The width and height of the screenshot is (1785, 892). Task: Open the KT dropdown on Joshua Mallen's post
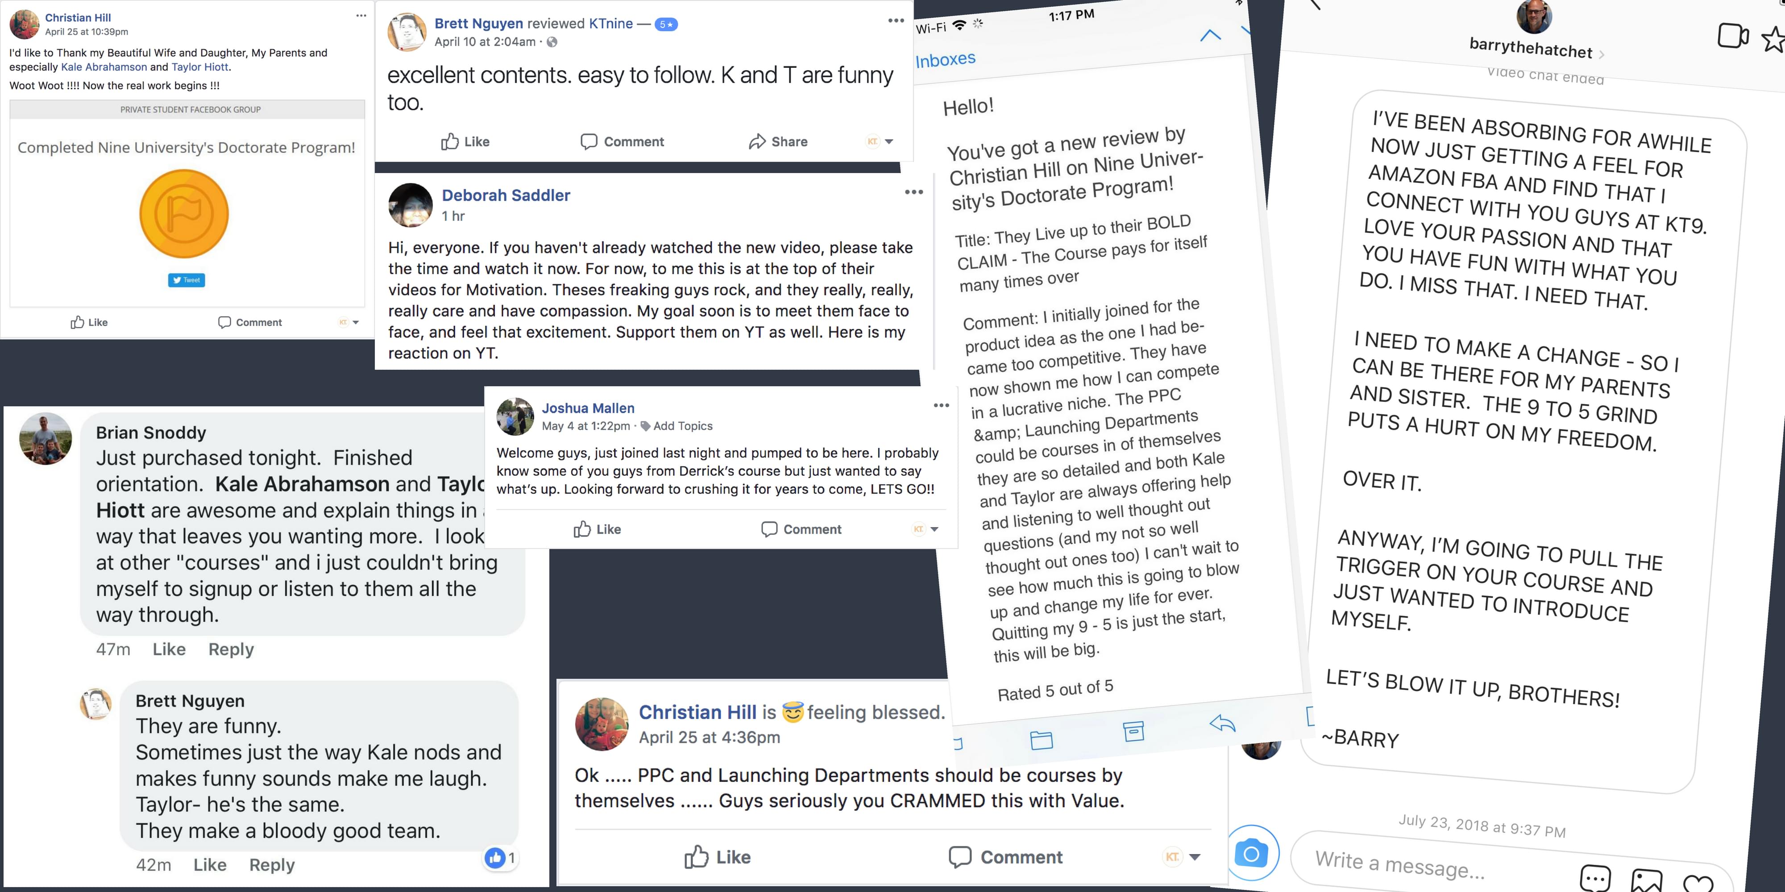pos(926,529)
